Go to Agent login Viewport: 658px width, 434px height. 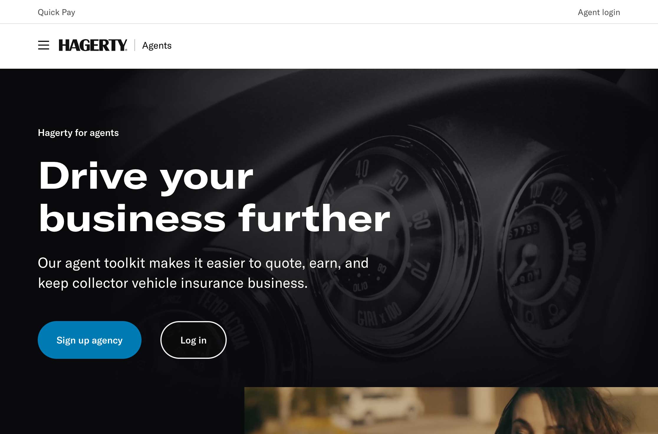point(599,12)
